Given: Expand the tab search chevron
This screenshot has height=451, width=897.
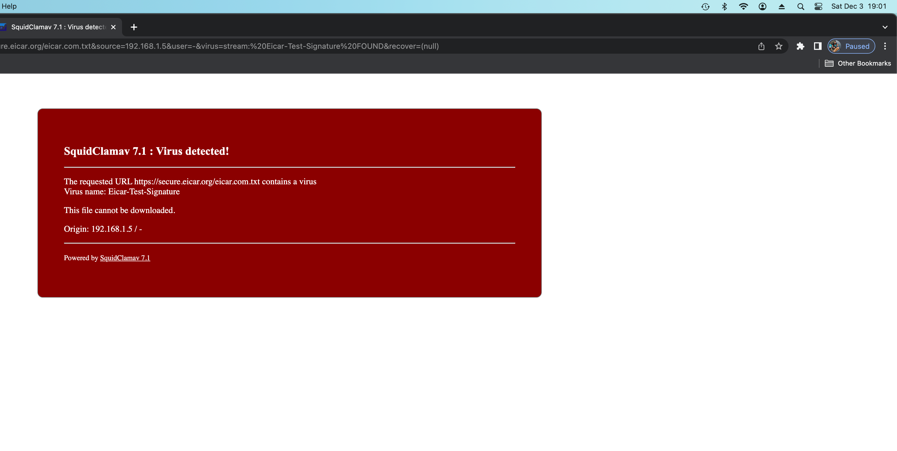Looking at the screenshot, I should pos(885,27).
